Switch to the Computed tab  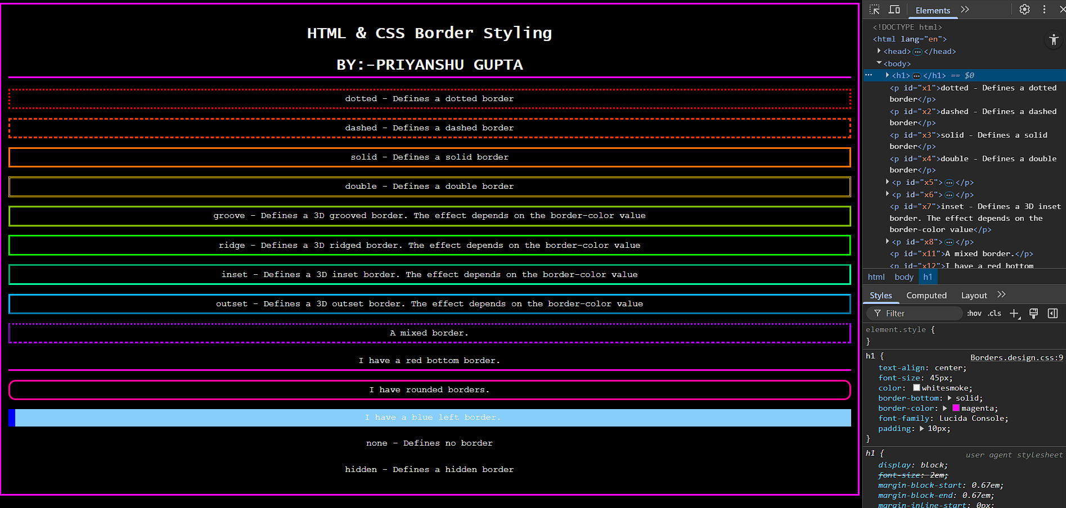coord(926,296)
